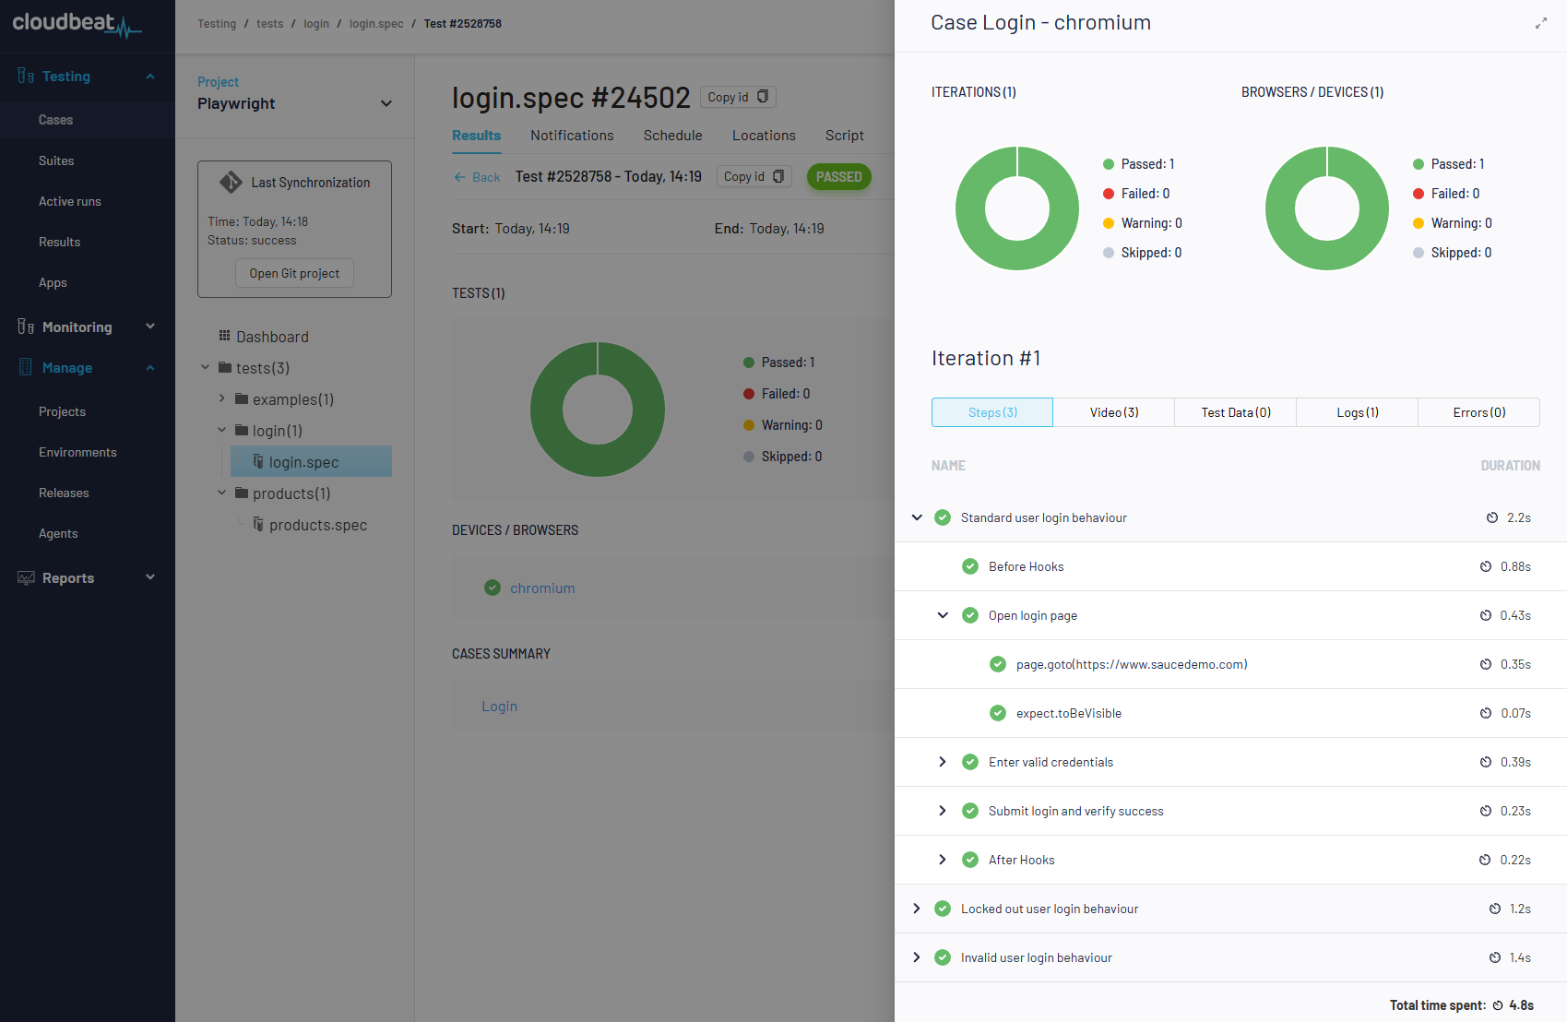Image resolution: width=1567 pixels, height=1022 pixels.
Task: Click the Dashboard grid icon
Action: (224, 336)
